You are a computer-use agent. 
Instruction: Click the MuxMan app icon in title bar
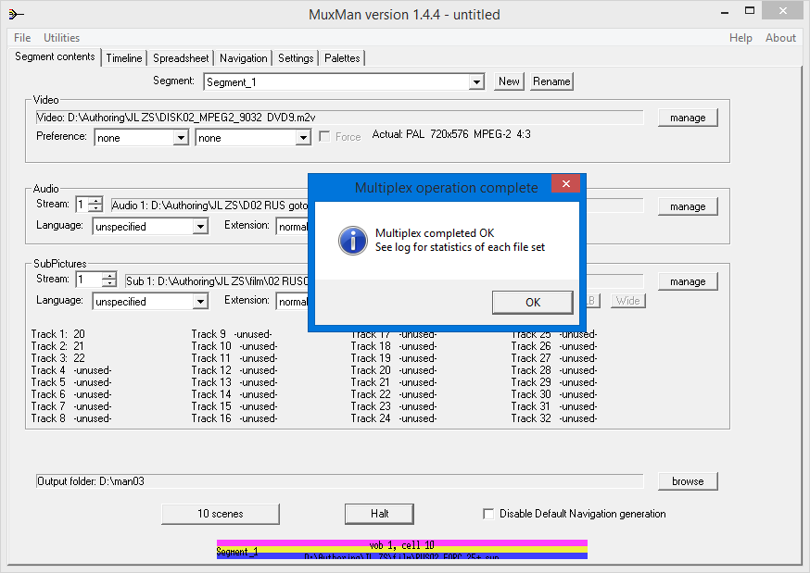[x=16, y=14]
